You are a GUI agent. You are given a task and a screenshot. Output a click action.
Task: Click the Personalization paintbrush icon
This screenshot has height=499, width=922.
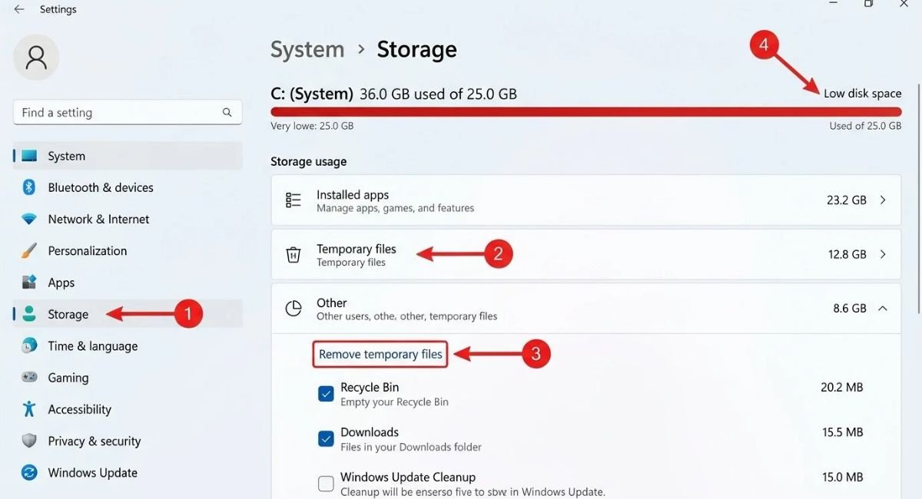29,250
